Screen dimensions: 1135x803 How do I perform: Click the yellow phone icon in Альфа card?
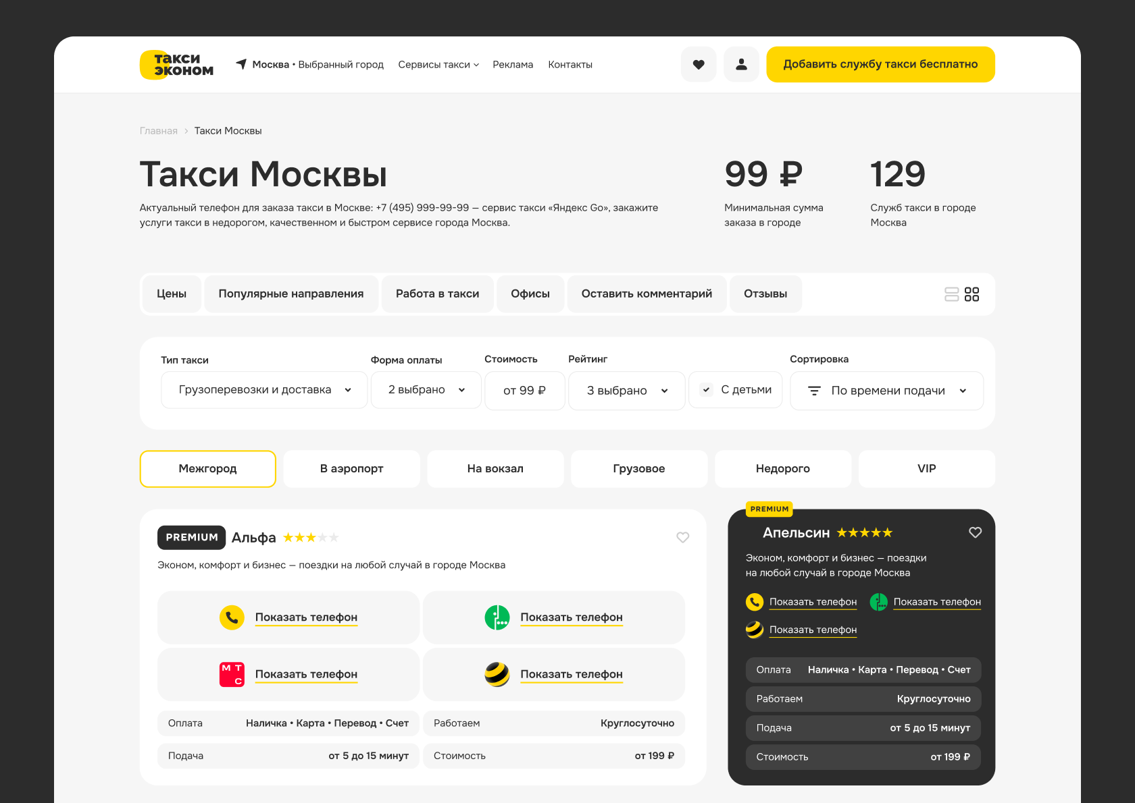(232, 617)
